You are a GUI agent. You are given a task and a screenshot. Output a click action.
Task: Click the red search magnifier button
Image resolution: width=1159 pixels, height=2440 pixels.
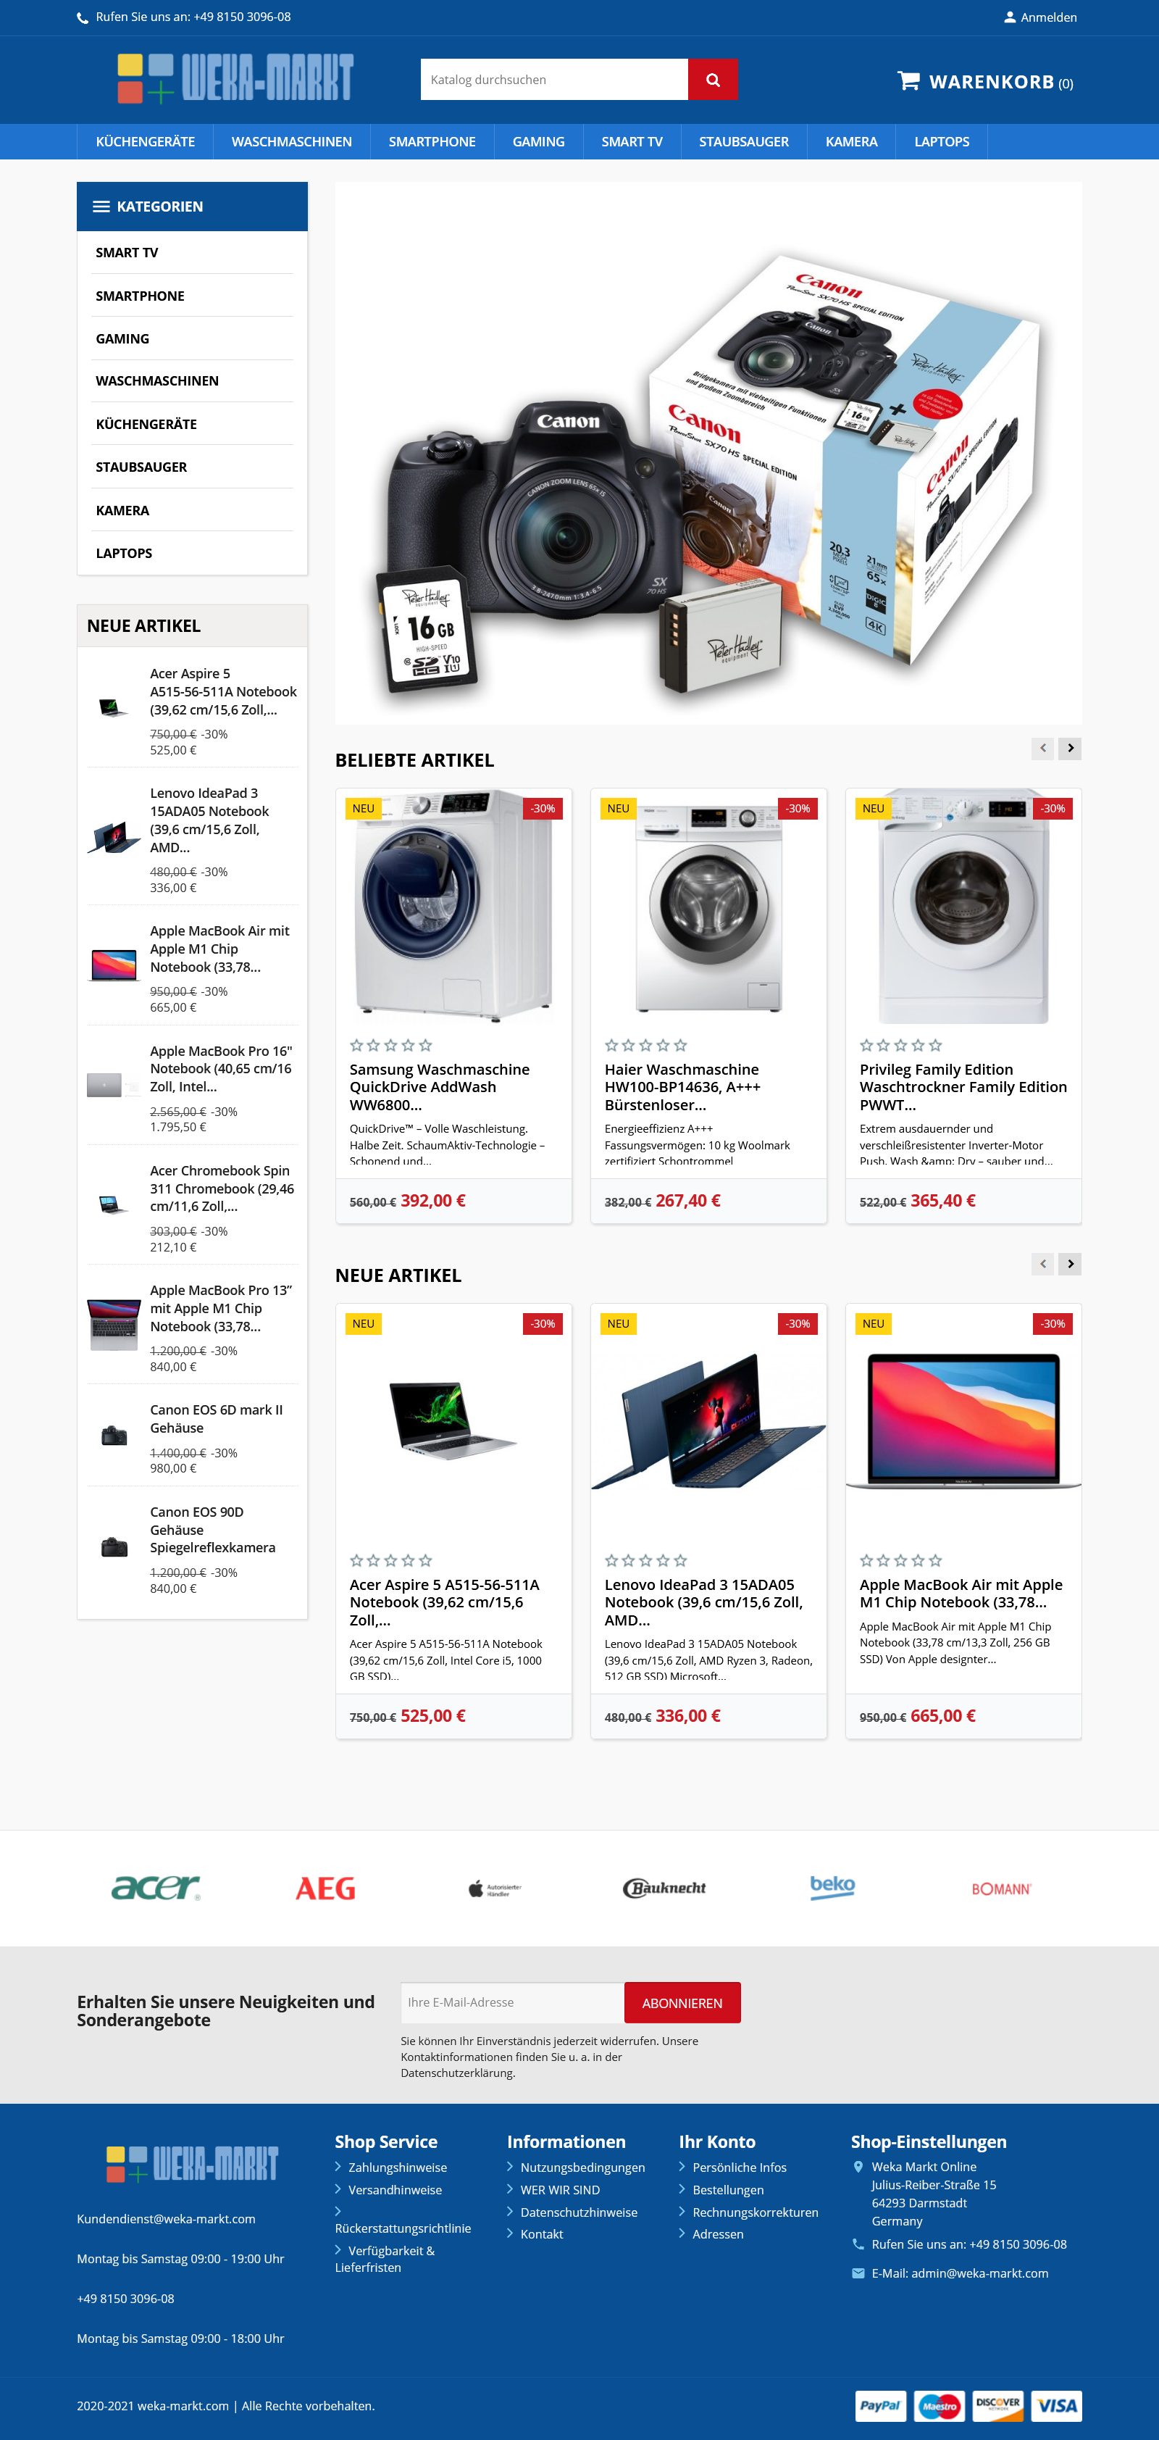coord(712,80)
